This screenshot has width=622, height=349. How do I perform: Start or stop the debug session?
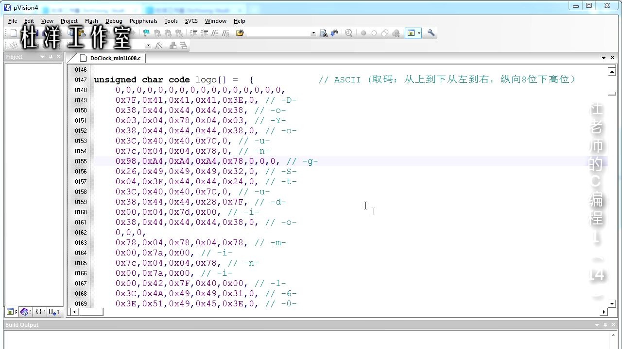pos(348,33)
